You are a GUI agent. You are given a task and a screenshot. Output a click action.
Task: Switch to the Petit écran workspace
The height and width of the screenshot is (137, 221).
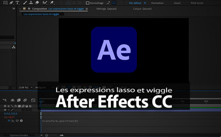click(x=197, y=3)
